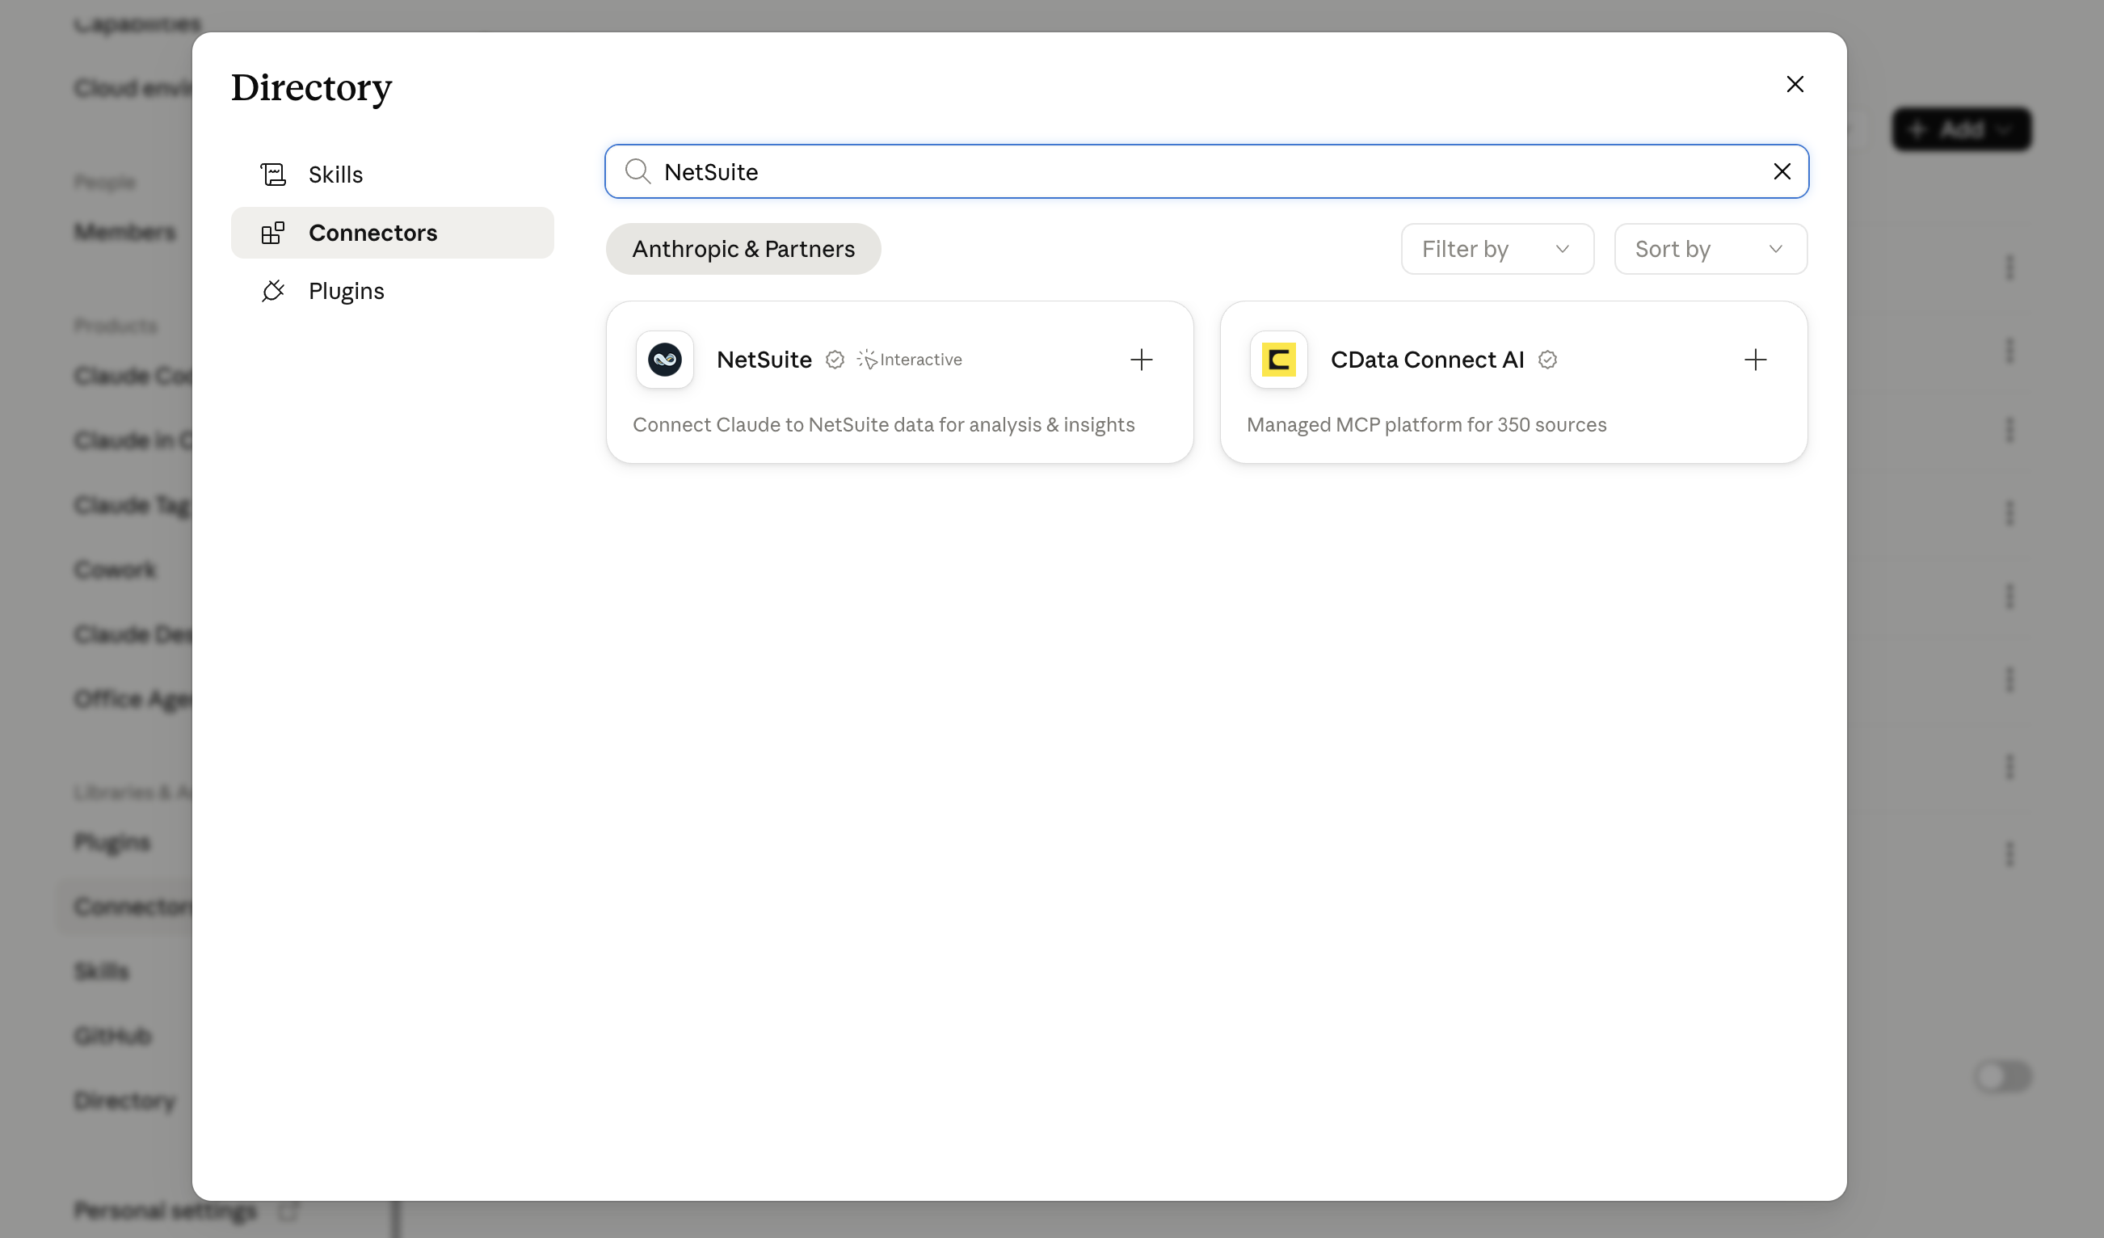Screen dimensions: 2104x1238
Task: Open the NetSuite connector card title
Action: tap(764, 360)
